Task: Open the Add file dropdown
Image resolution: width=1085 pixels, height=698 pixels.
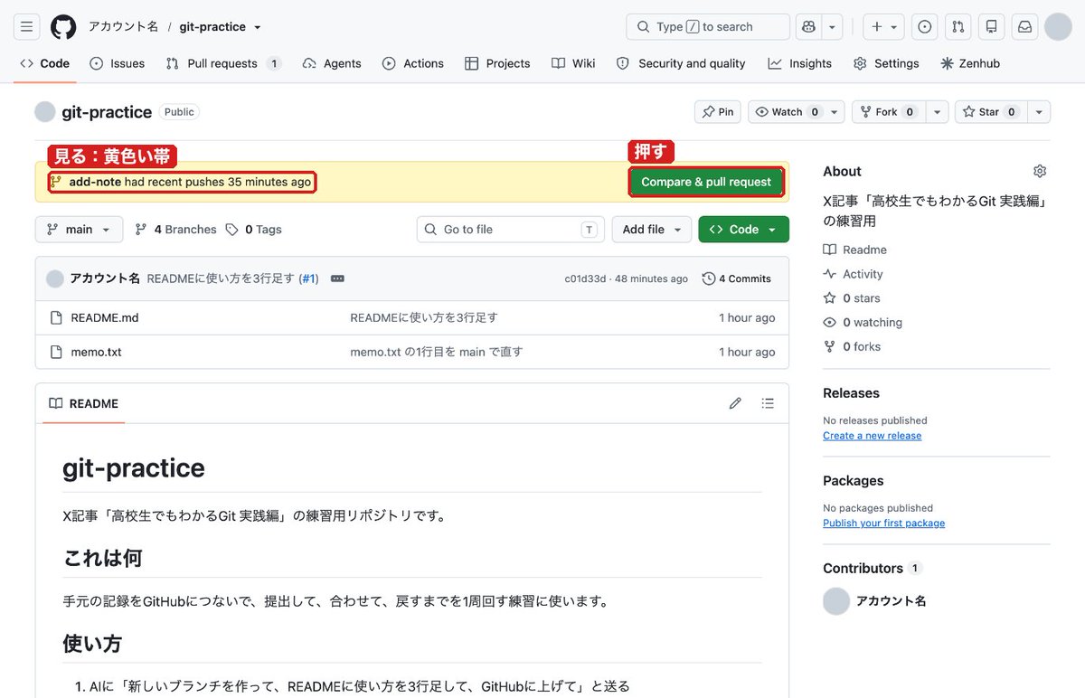Action: pos(652,230)
